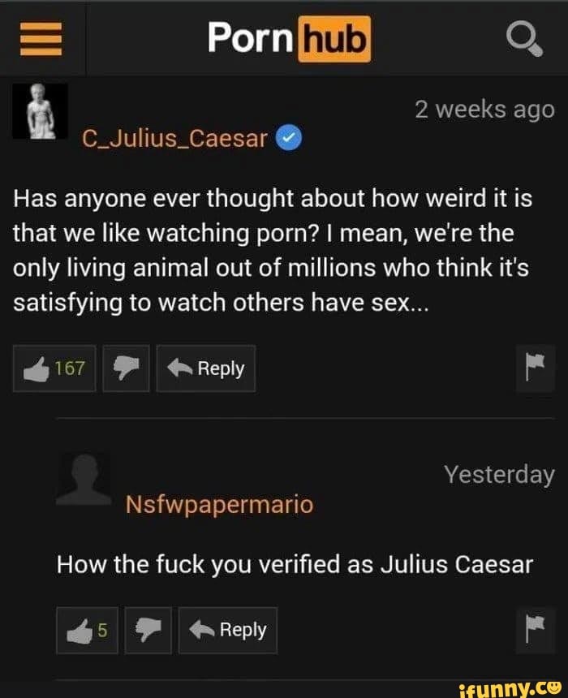Open Nsfwpapermario's default avatar

(x=84, y=480)
